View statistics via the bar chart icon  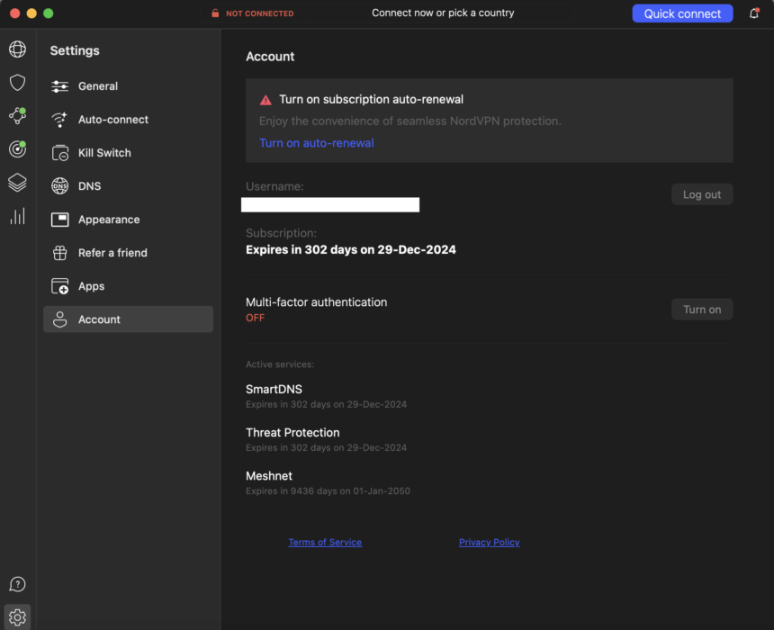point(17,216)
